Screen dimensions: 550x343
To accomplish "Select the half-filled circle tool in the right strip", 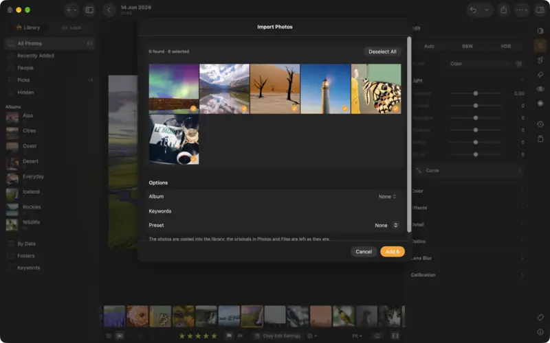I will click(x=540, y=31).
